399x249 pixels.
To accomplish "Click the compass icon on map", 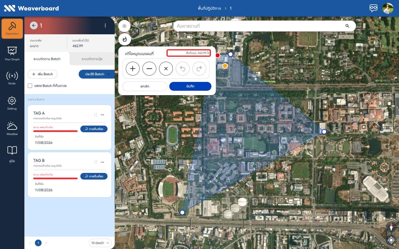I will [x=391, y=227].
